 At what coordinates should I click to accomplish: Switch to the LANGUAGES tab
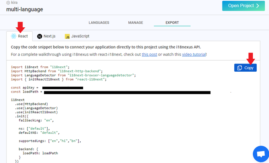coord(99,23)
